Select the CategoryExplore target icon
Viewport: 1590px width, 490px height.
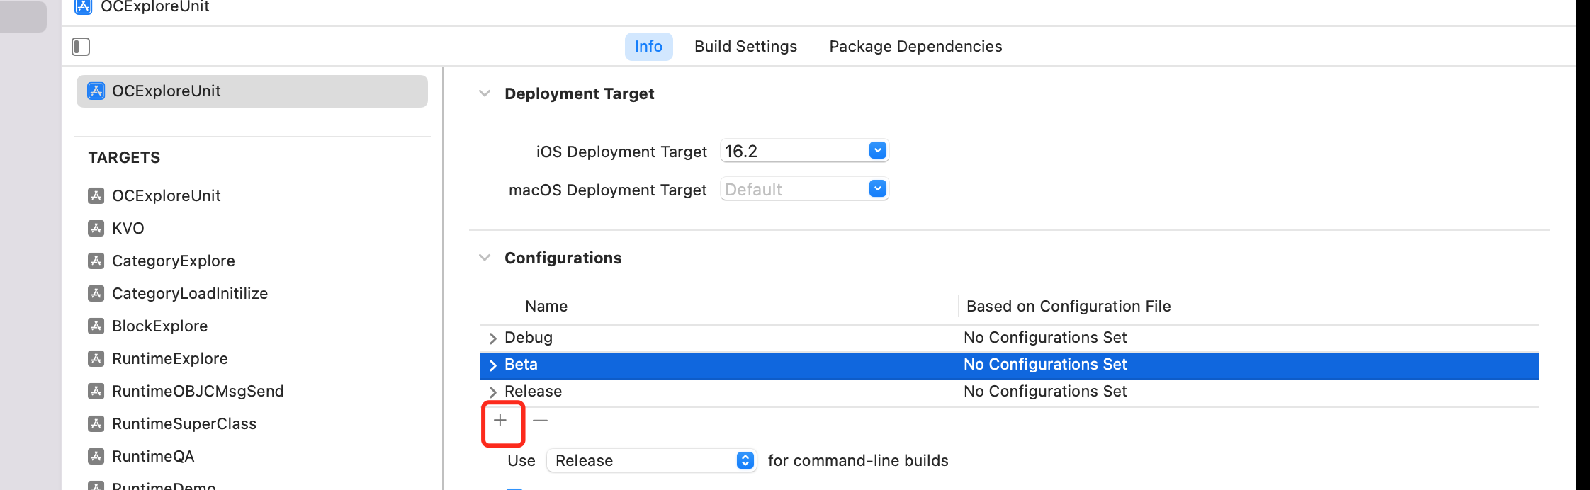click(96, 261)
